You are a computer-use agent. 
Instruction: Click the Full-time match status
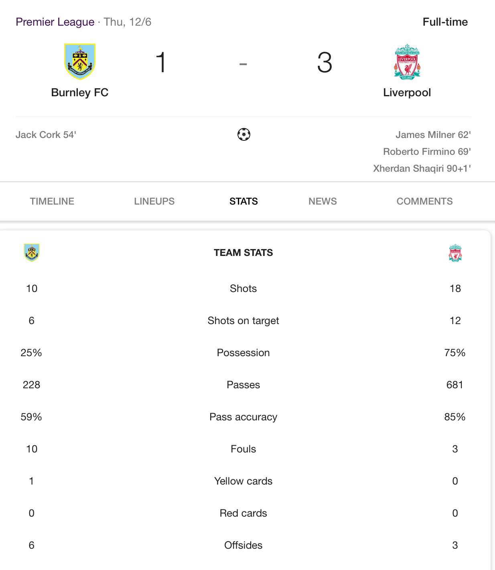(445, 22)
